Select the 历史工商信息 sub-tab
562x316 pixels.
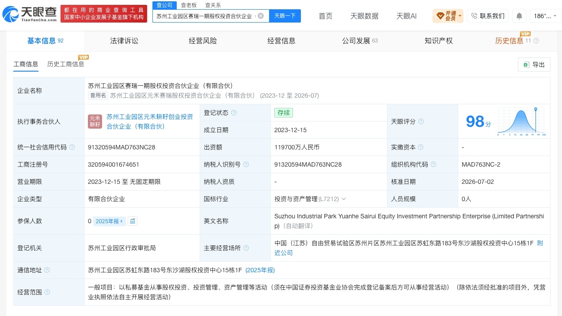coord(66,64)
